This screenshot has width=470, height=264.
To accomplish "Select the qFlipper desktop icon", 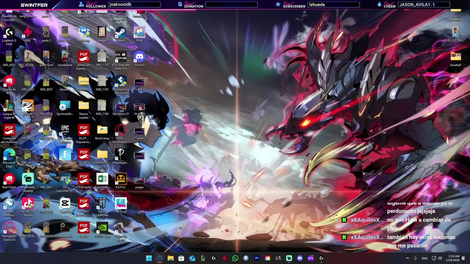I will click(x=28, y=108).
